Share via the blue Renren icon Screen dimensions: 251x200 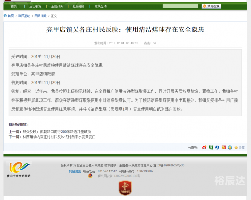tap(217, 148)
